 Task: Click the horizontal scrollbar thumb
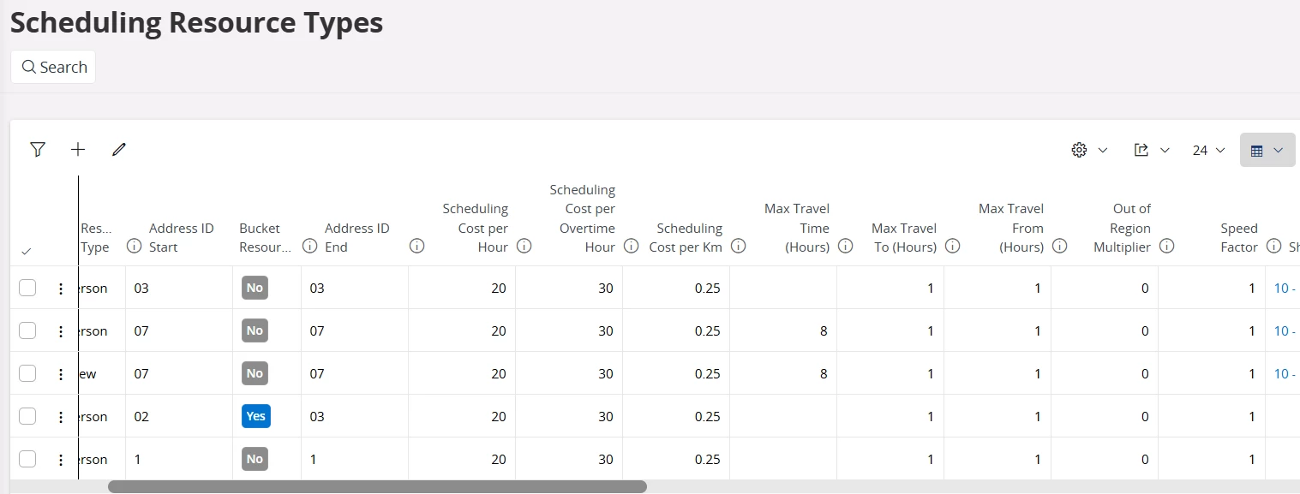coord(377,486)
